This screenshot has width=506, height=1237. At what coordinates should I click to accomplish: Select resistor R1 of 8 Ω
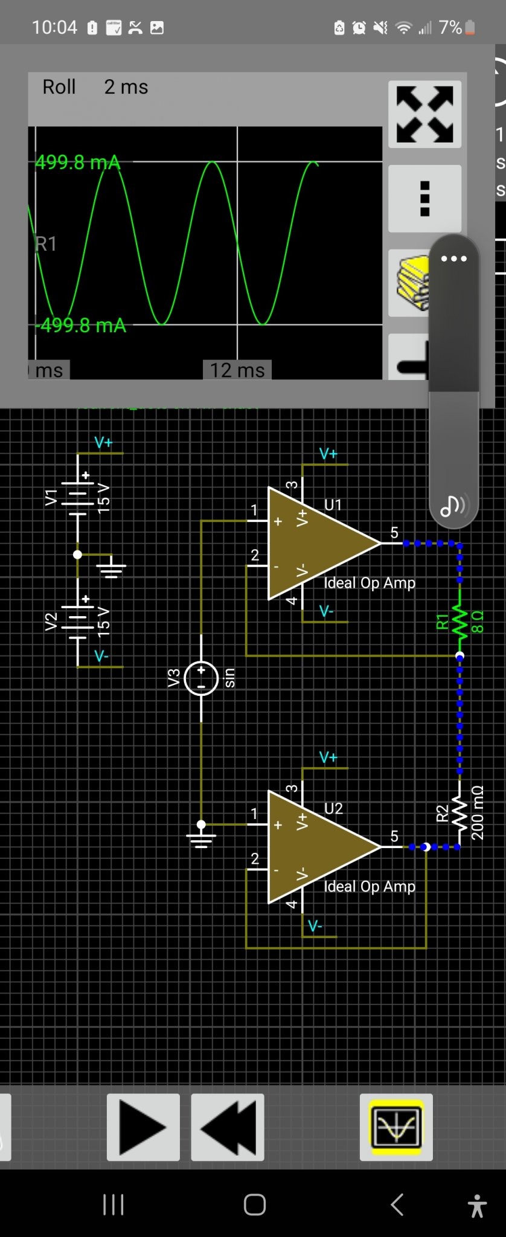[x=460, y=622]
